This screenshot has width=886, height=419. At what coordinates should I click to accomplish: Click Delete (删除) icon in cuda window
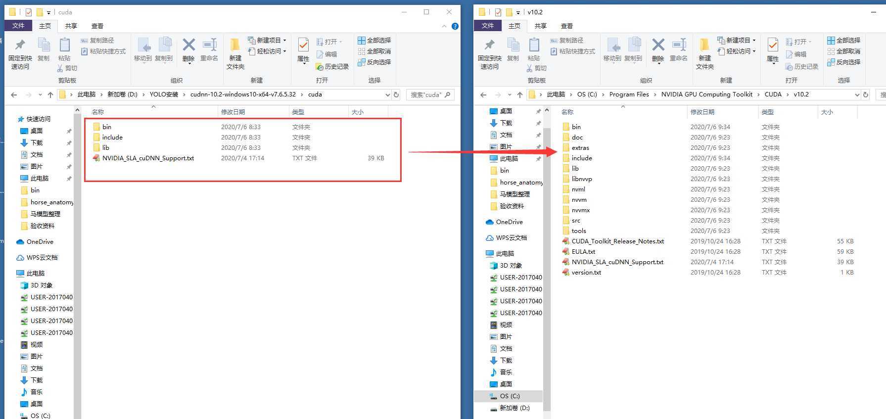pyautogui.click(x=188, y=49)
